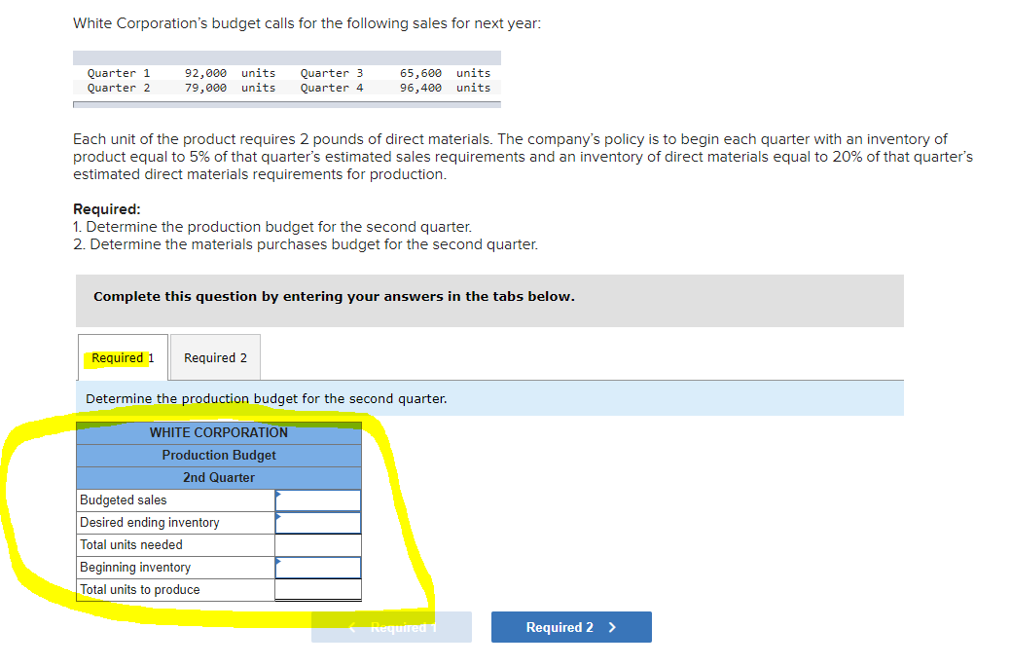Click the hint marker on Beginning inventory cell
The height and width of the screenshot is (666, 1011).
tap(278, 561)
